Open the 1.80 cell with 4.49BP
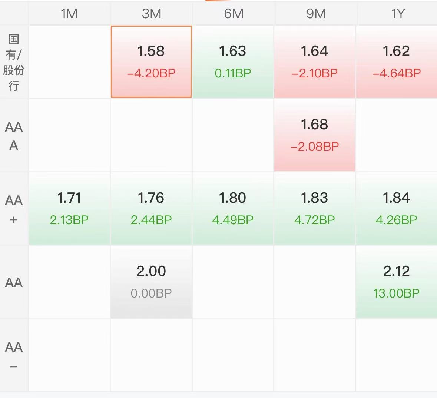 [233, 209]
